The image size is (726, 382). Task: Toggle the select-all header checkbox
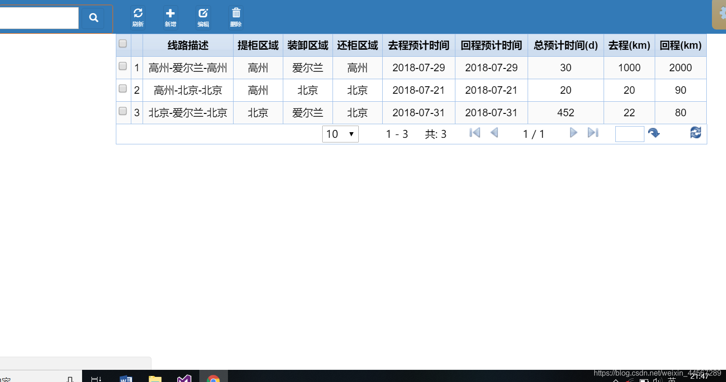point(123,44)
